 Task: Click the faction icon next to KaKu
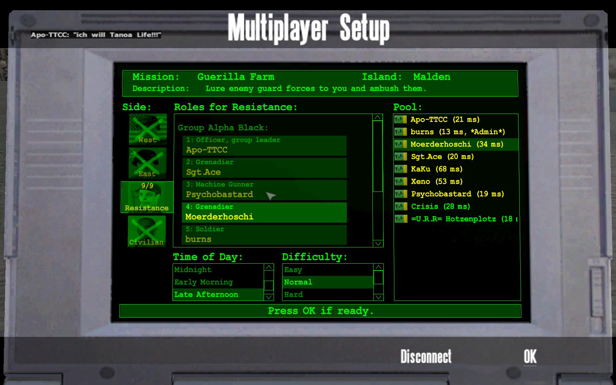pos(400,169)
